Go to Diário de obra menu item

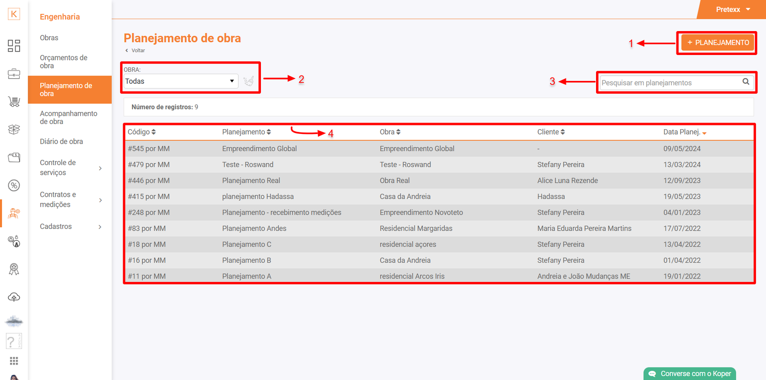pos(61,142)
